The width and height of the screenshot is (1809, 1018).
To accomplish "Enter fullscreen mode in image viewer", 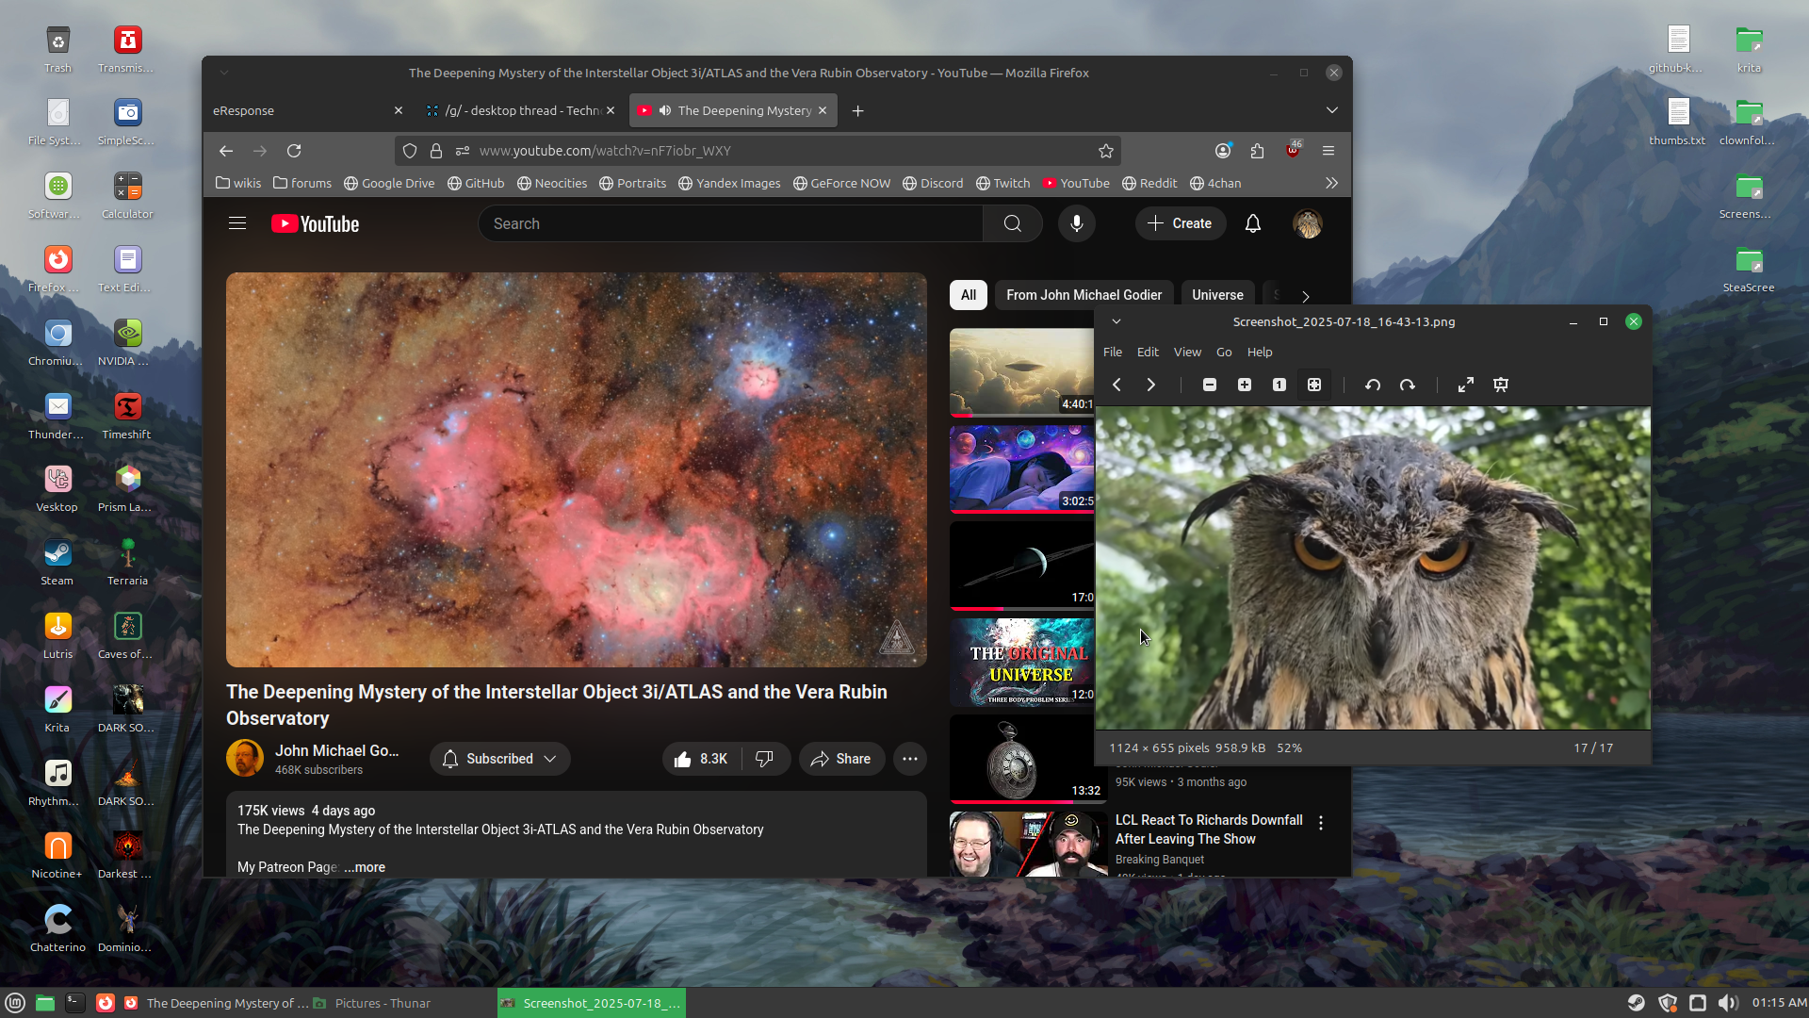I will click(1466, 385).
